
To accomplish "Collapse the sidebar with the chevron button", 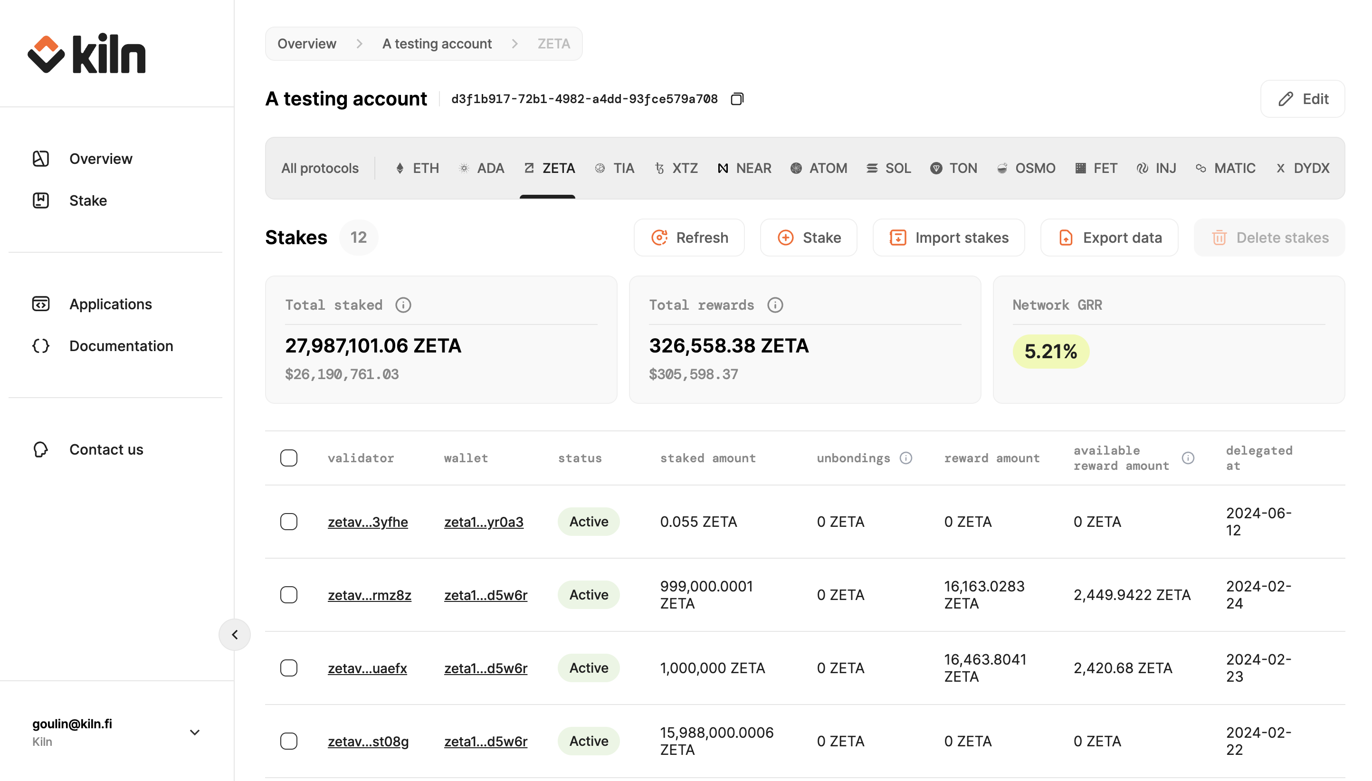I will (x=234, y=635).
